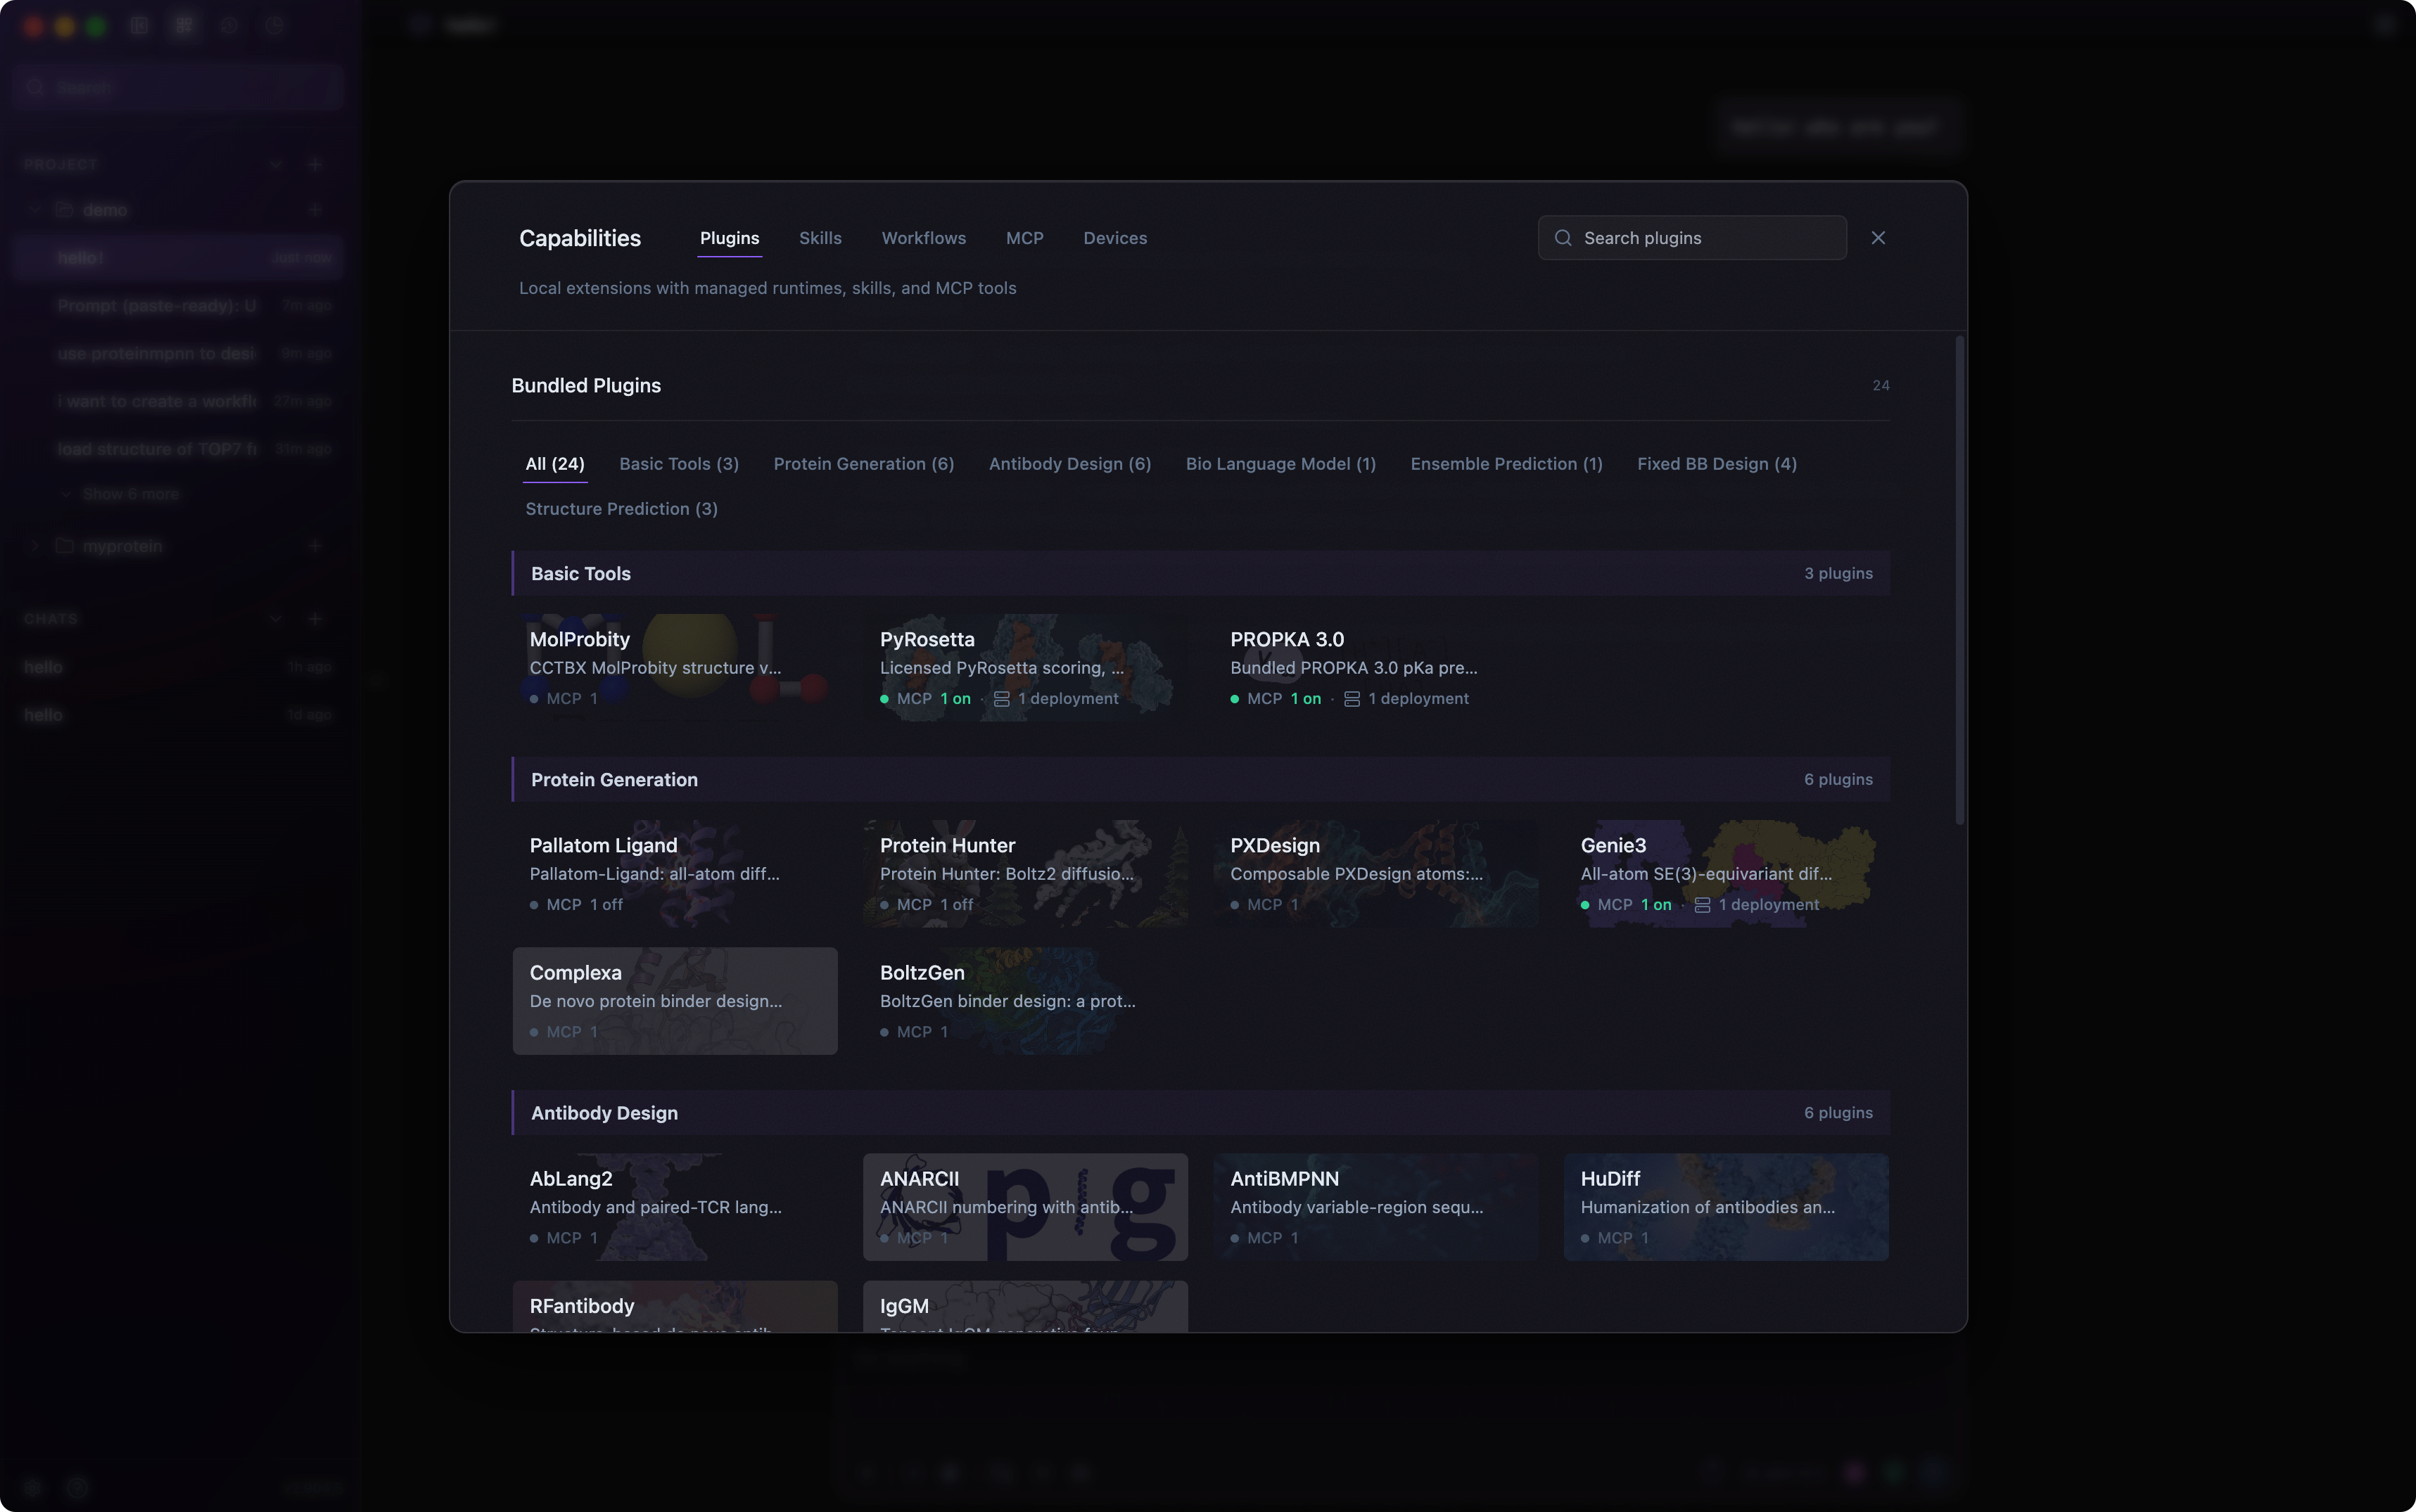Click the plugins list vertical scrollbar

pyautogui.click(x=1959, y=581)
